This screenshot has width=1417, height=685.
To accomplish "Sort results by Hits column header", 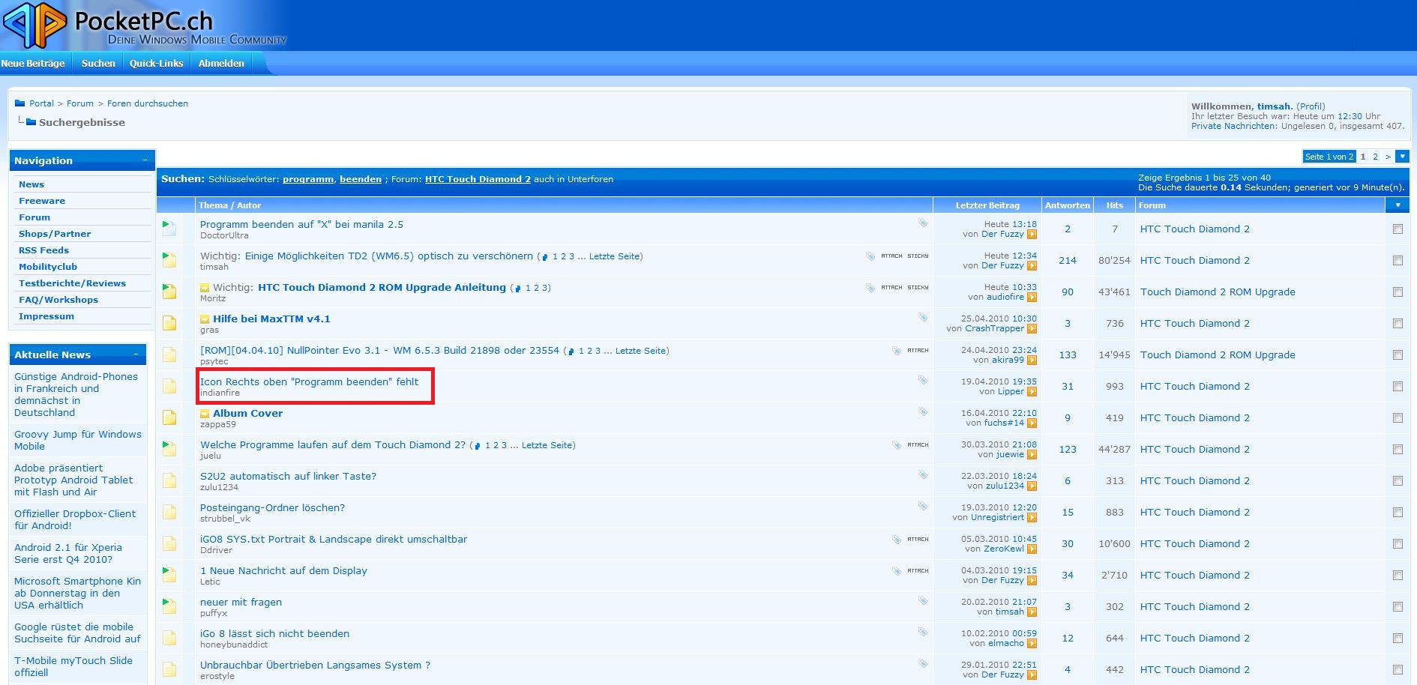I will (1114, 205).
